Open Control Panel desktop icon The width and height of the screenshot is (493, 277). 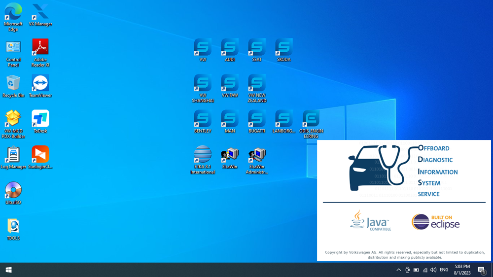point(13,53)
